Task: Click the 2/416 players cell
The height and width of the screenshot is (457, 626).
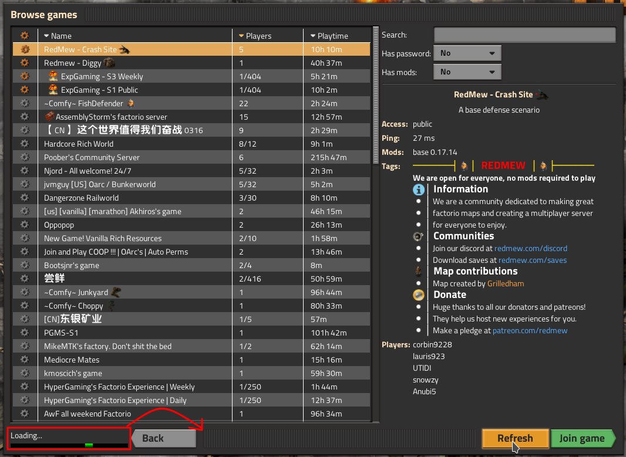Action: pos(250,279)
